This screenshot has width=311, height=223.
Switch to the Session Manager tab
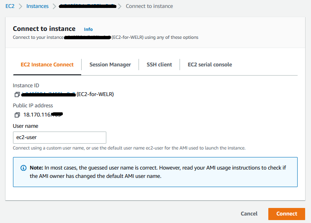tap(110, 65)
